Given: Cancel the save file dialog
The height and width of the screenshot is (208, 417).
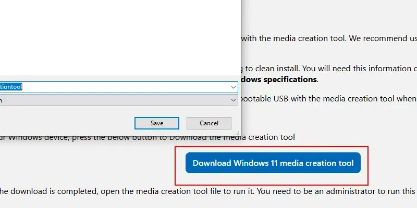Looking at the screenshot, I should 209,123.
